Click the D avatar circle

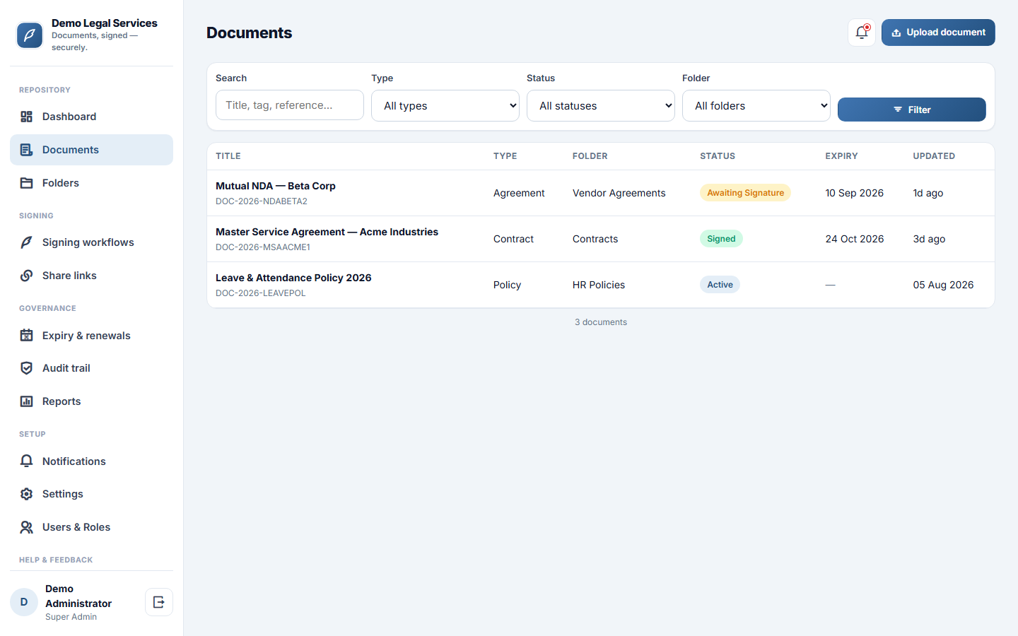tap(24, 602)
